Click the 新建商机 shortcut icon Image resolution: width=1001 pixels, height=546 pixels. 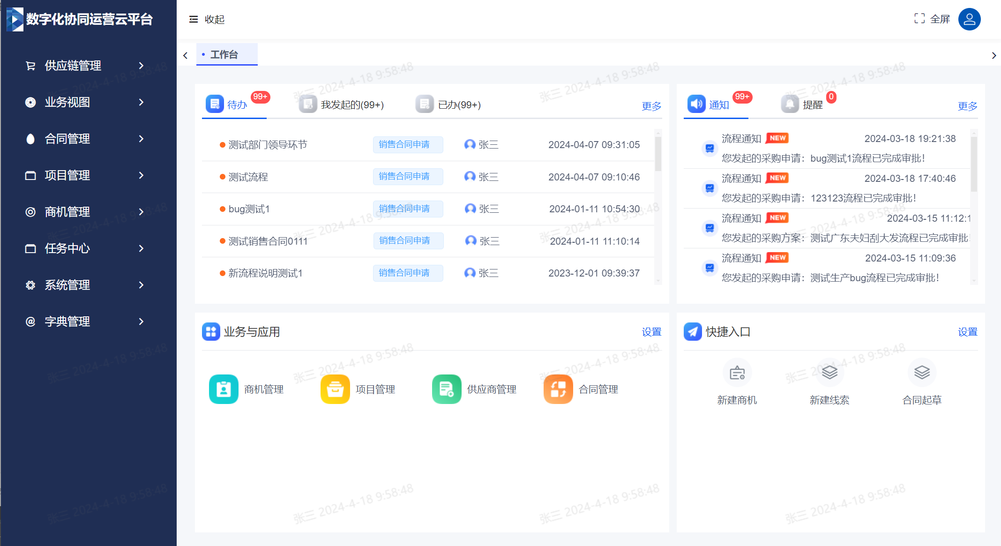pos(737,373)
